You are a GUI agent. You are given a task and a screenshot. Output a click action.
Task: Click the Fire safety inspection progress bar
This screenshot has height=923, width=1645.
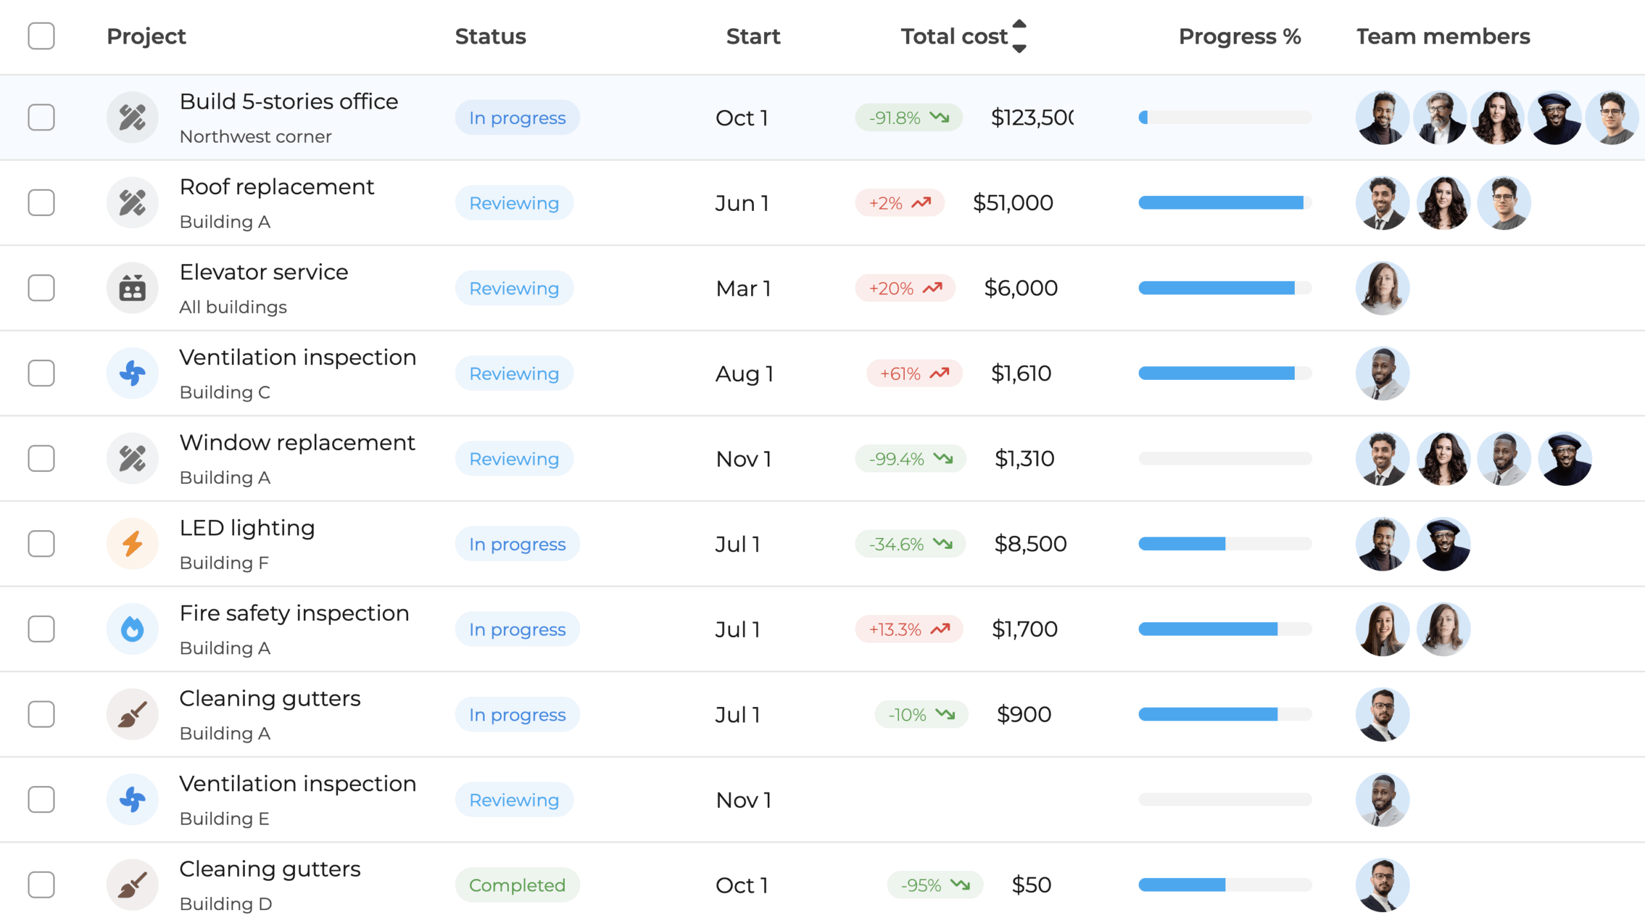pyautogui.click(x=1225, y=629)
